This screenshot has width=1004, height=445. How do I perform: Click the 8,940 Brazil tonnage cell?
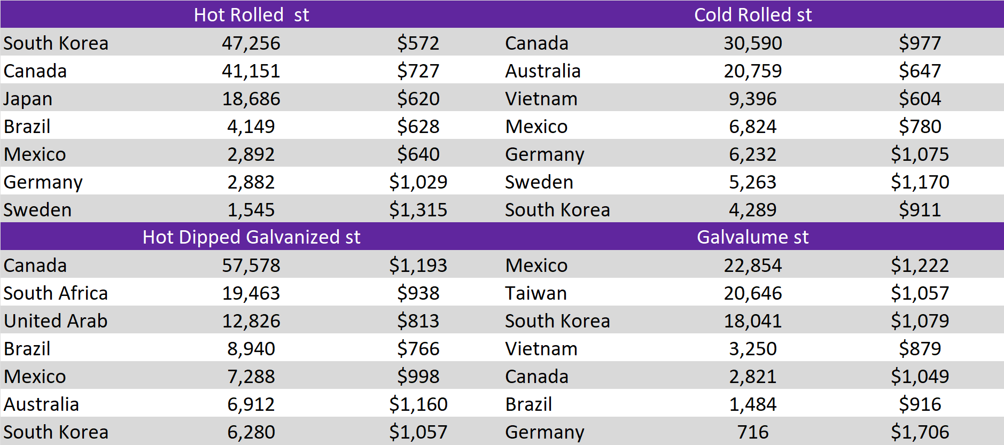tap(251, 349)
